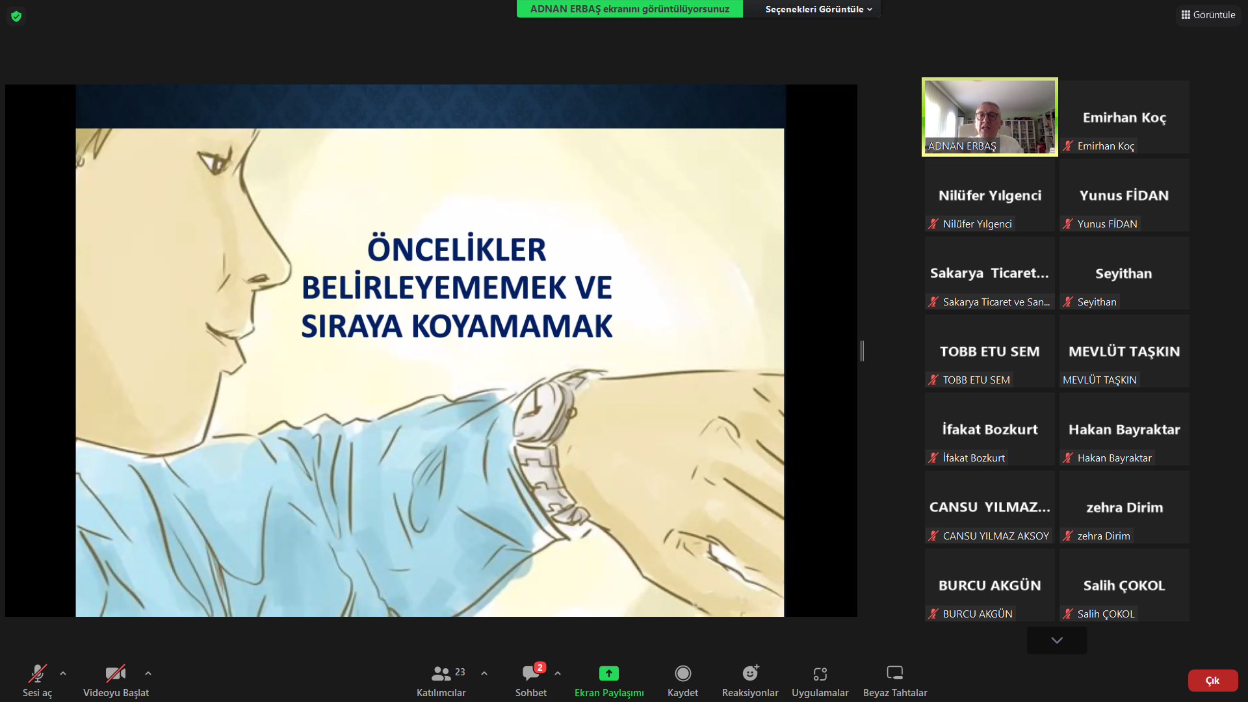1248x702 pixels.
Task: Expand video options arrow beside Videoyu Başlat
Action: pyautogui.click(x=148, y=673)
